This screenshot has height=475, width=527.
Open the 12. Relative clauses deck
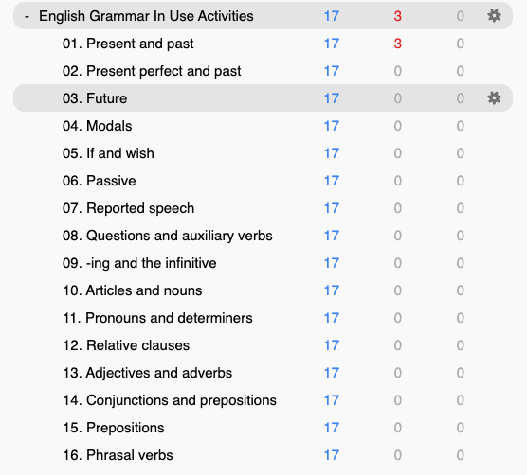click(126, 345)
